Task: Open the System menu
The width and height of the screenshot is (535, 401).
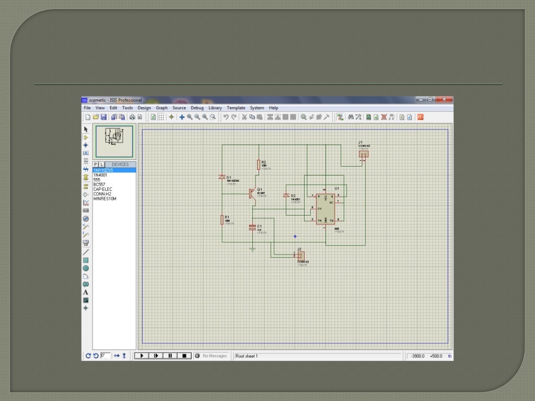Action: [x=257, y=108]
